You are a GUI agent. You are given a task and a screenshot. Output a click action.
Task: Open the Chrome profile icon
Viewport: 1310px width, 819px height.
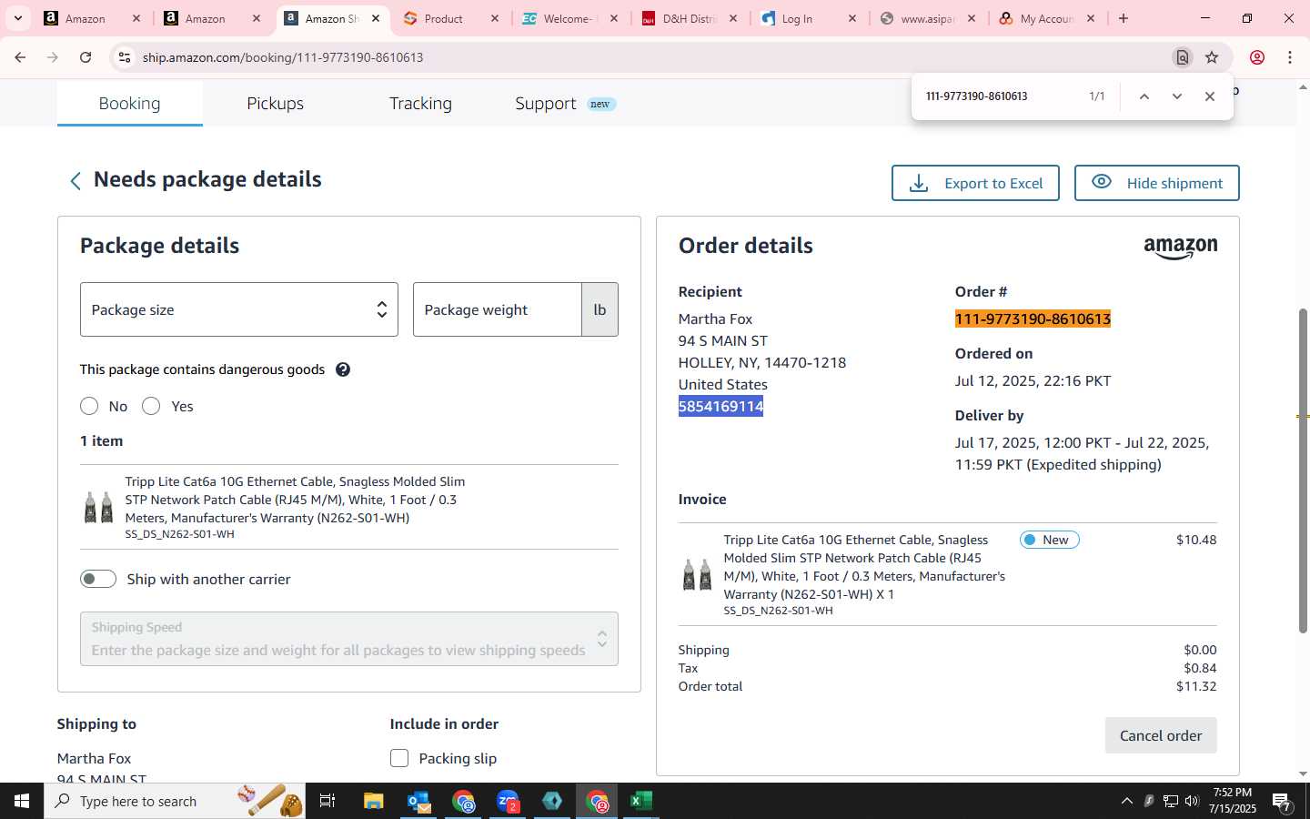point(1257,57)
